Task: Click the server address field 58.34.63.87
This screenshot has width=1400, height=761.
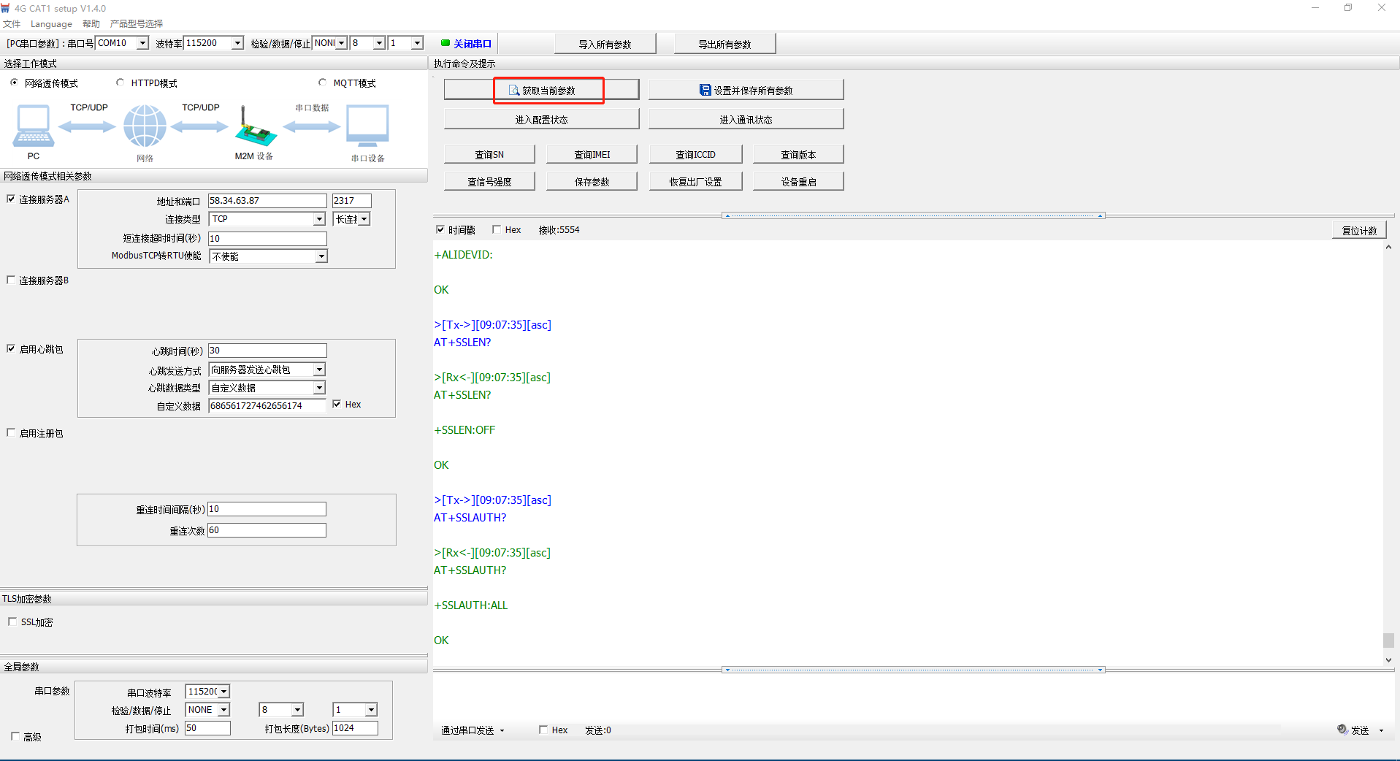Action: tap(267, 201)
